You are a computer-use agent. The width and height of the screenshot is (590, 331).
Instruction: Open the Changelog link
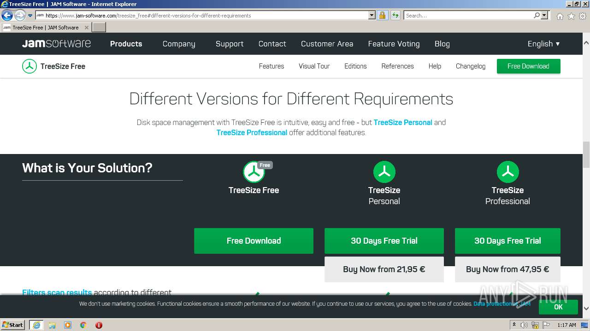tap(471, 66)
